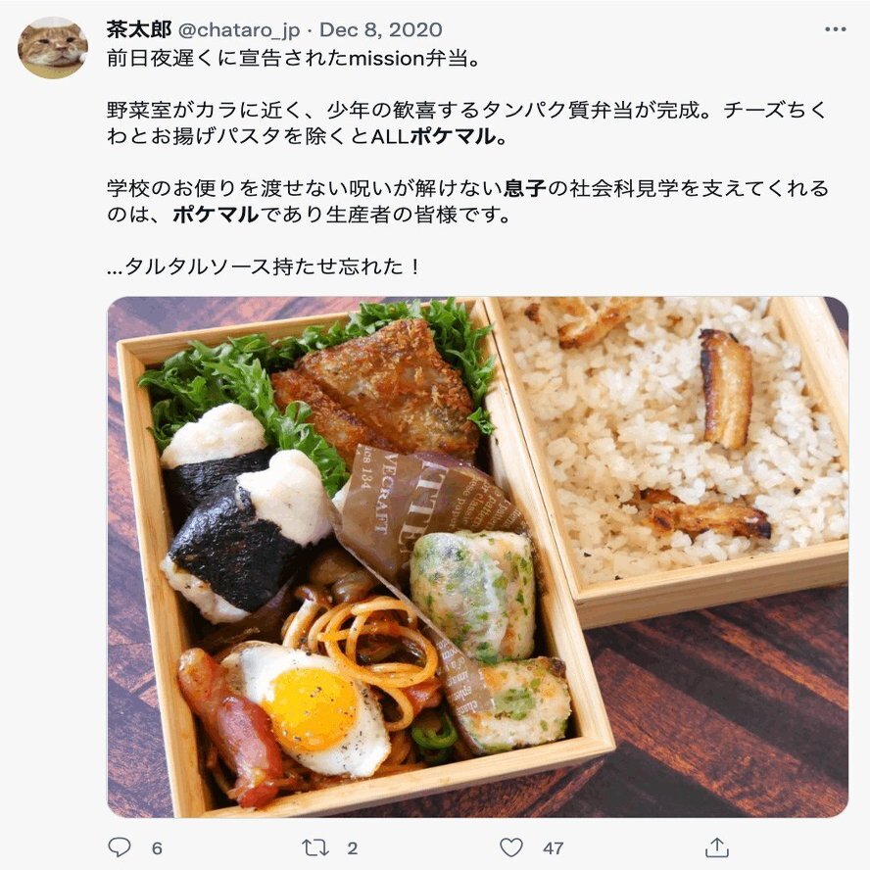Open the three-dot more options menu
The width and height of the screenshot is (870, 870).
point(835,29)
